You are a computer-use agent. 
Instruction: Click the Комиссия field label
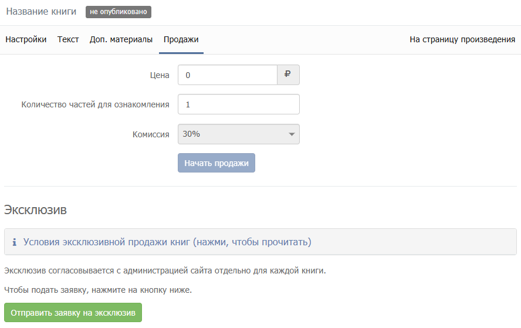click(x=151, y=134)
